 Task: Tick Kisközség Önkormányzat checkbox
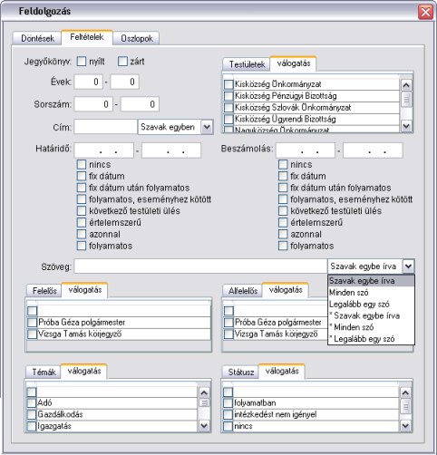[228, 84]
